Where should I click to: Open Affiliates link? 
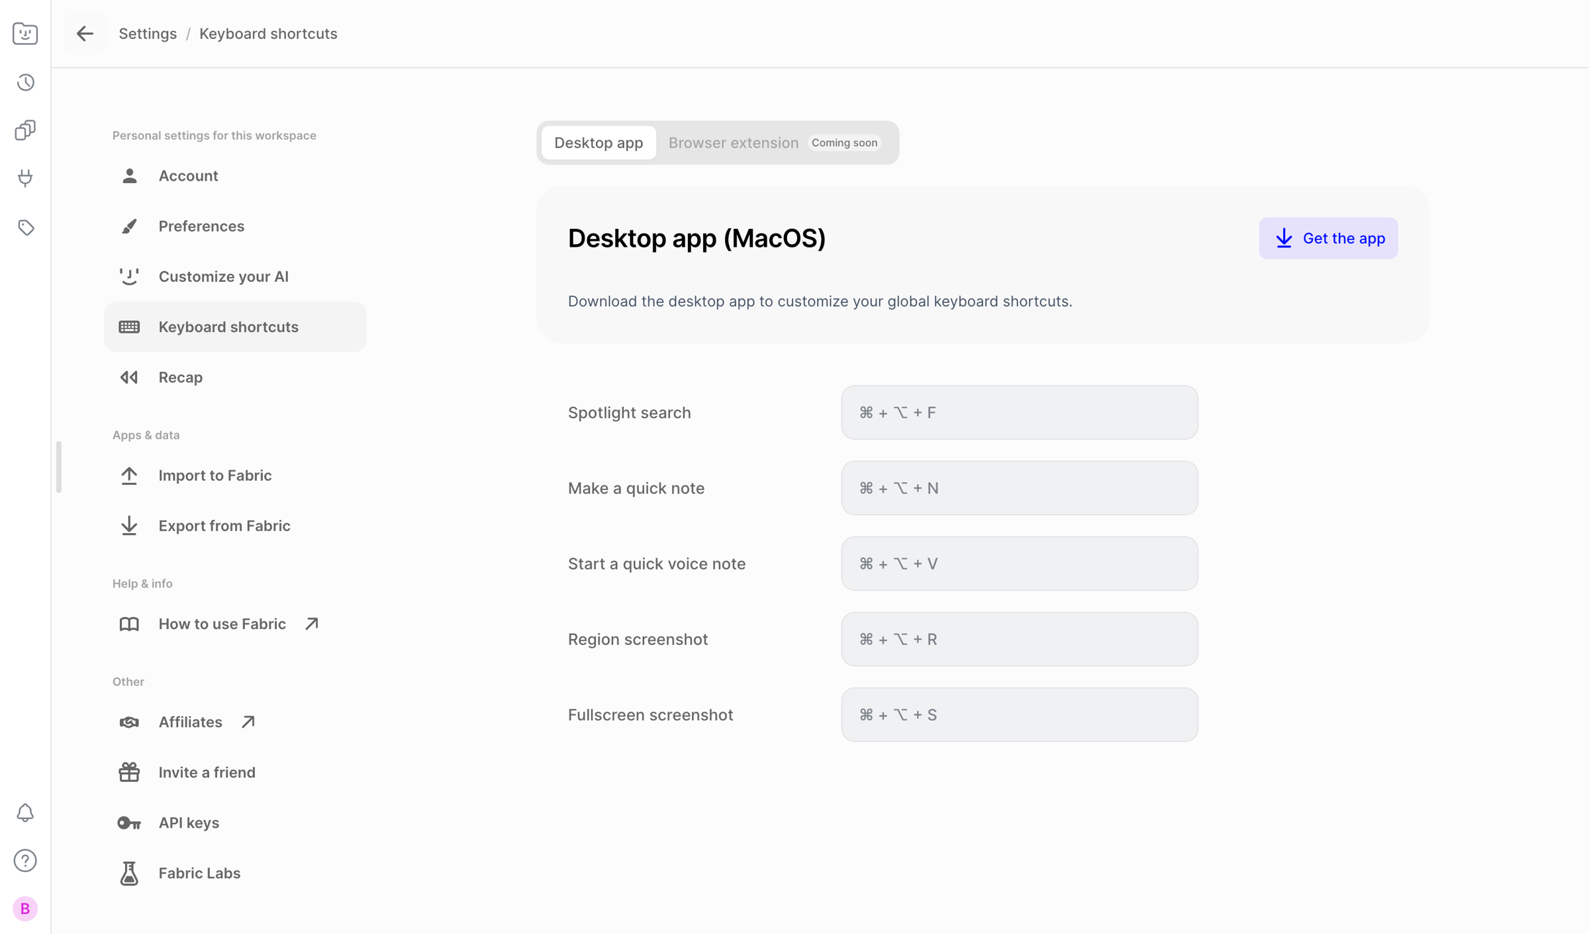(235, 722)
